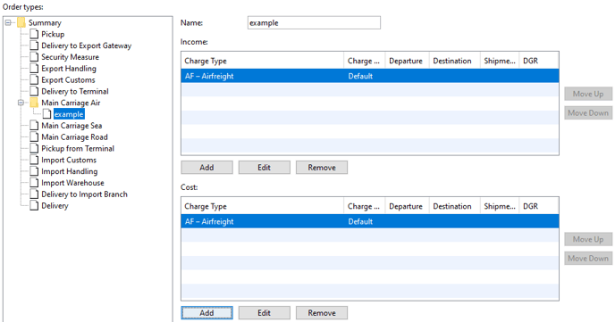Select the last Delivery tree entry
The image size is (615, 322).
tap(55, 206)
